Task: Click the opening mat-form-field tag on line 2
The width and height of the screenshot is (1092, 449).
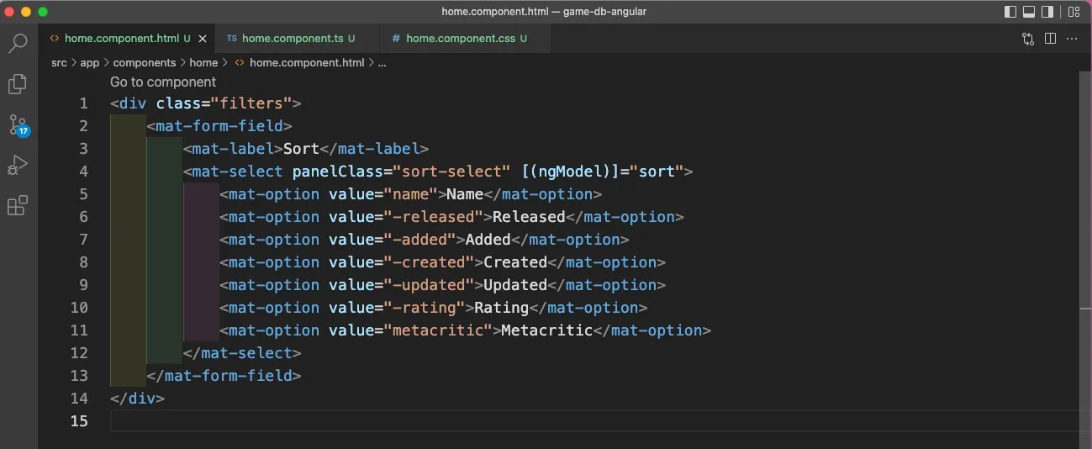Action: 219,126
